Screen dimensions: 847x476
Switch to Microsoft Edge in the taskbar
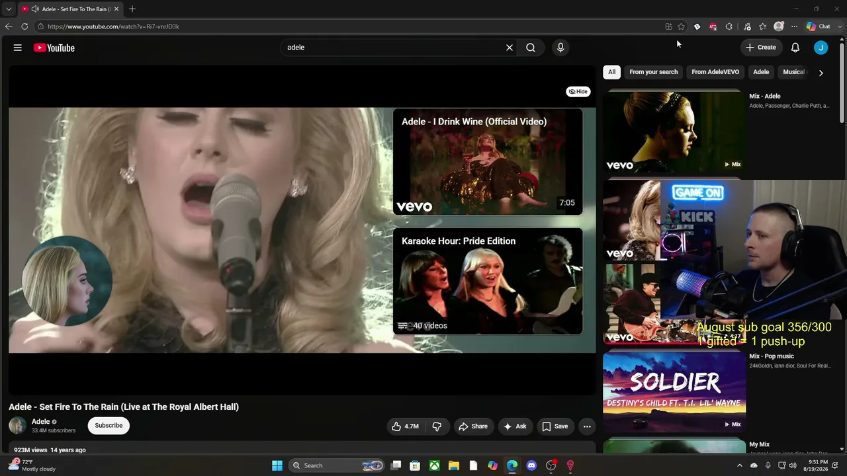pos(512,465)
